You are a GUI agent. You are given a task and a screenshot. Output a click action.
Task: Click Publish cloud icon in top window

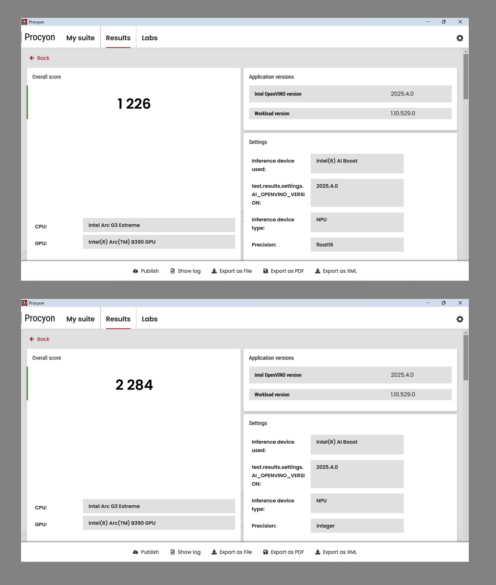pyautogui.click(x=136, y=271)
